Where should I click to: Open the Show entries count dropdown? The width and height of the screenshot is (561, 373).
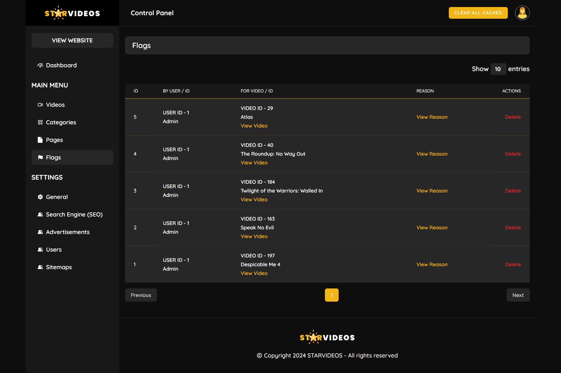click(x=498, y=69)
